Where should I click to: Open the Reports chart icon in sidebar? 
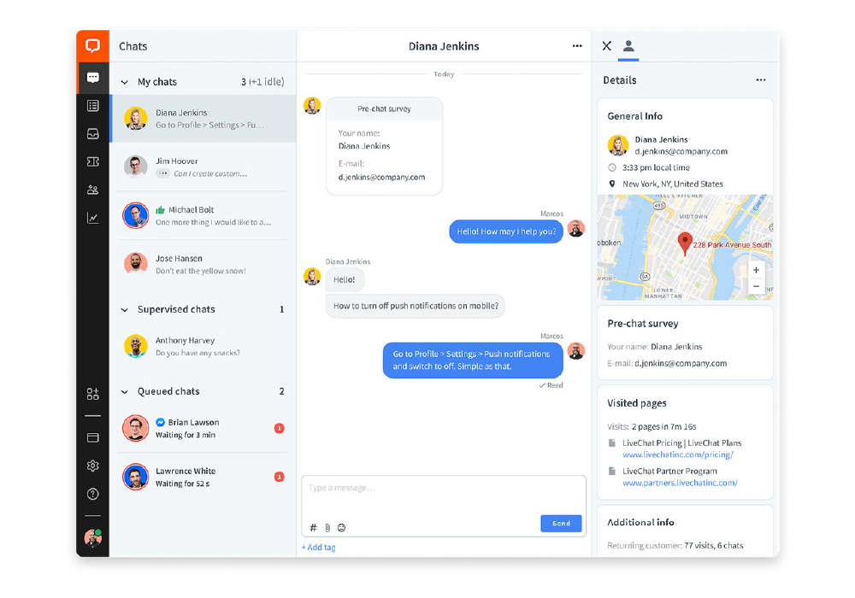(x=92, y=219)
